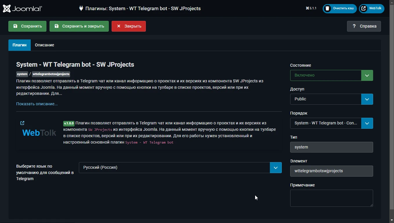Click the Joomla version 5.1.1 indicator
Viewport: 394px width, 223px height.
(311, 8)
